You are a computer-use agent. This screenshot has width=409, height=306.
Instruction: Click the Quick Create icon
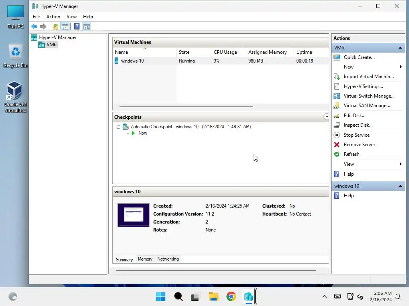point(337,57)
